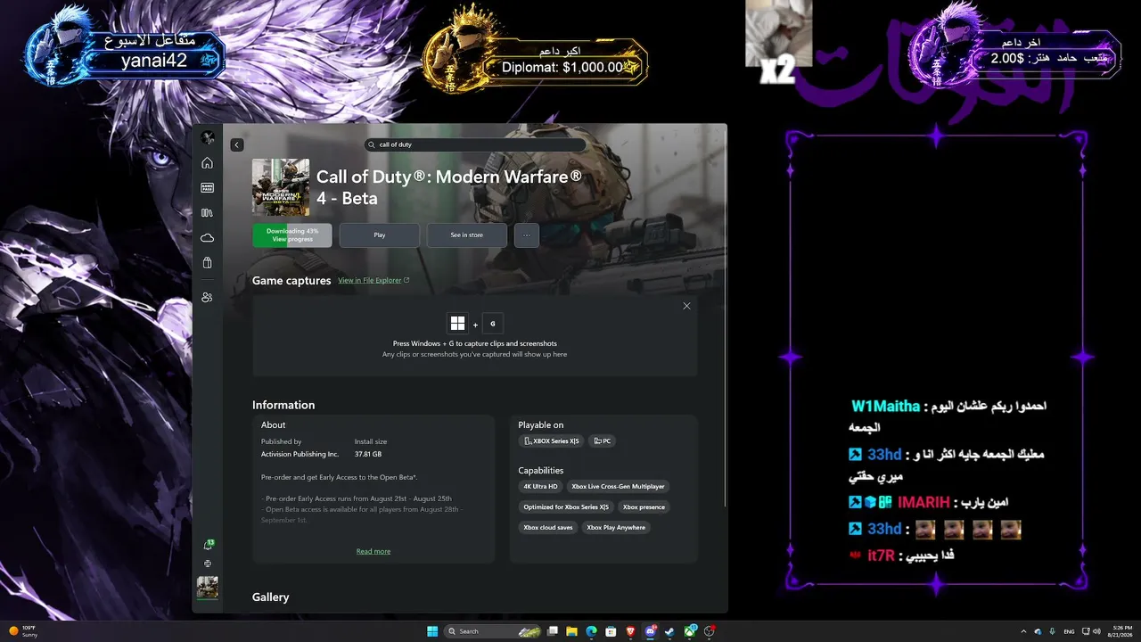The height and width of the screenshot is (642, 1141).
Task: Open Steam from the taskbar
Action: tap(669, 631)
